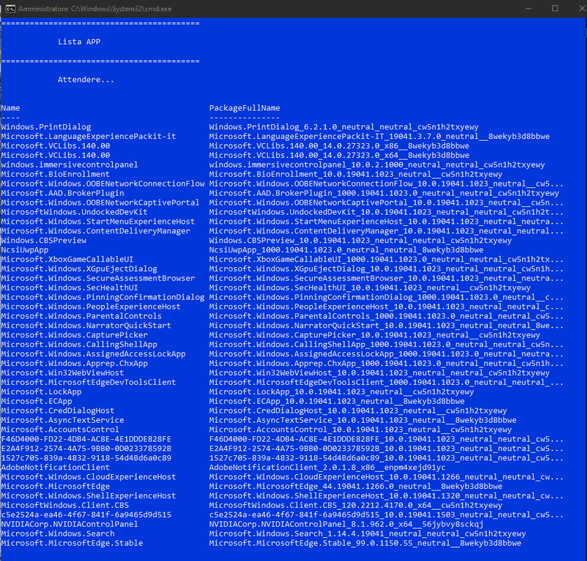Select 'NcsiUwpApp' in the Name column
Screen dimensions: 587x561
(25, 250)
